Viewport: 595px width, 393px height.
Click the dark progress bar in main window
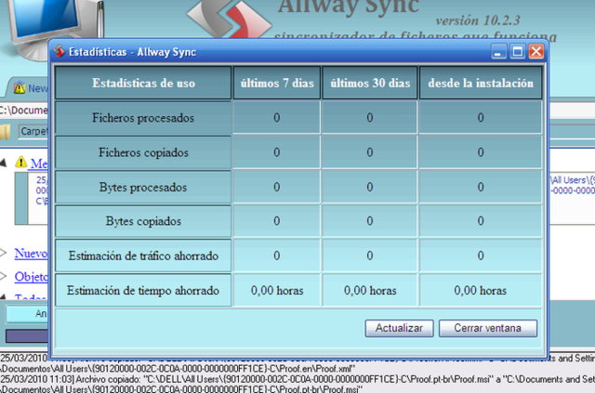click(27, 336)
